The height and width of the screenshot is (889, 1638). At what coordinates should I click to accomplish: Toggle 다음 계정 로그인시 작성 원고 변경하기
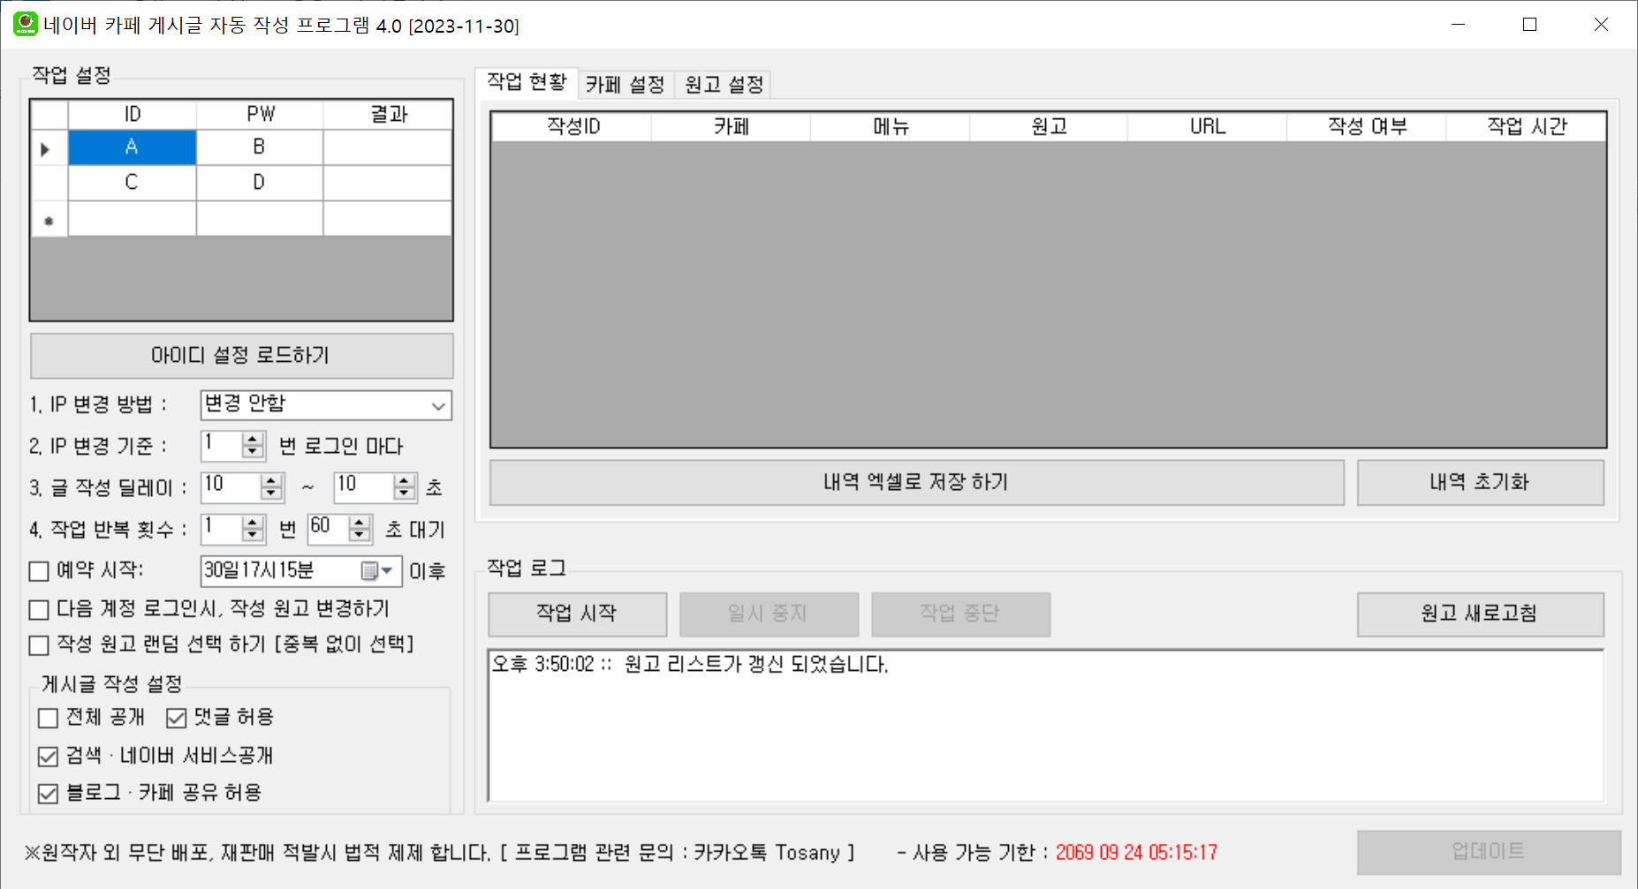tap(39, 609)
